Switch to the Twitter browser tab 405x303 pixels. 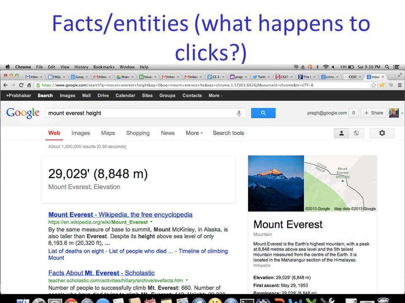(262, 77)
